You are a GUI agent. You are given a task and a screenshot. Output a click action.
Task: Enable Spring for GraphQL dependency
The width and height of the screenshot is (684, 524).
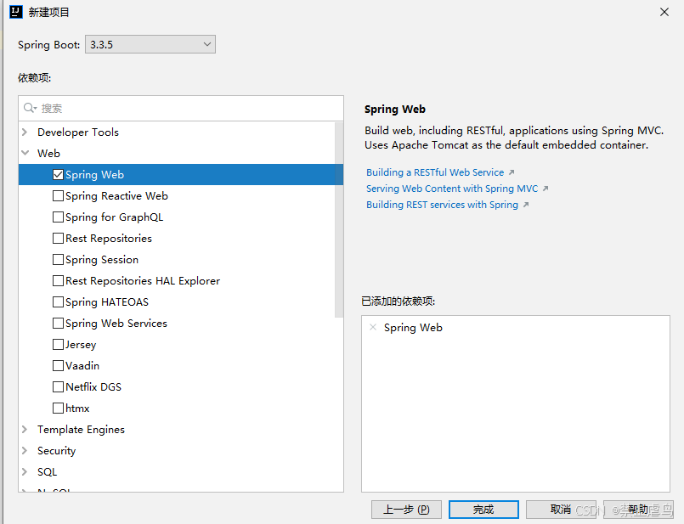58,217
